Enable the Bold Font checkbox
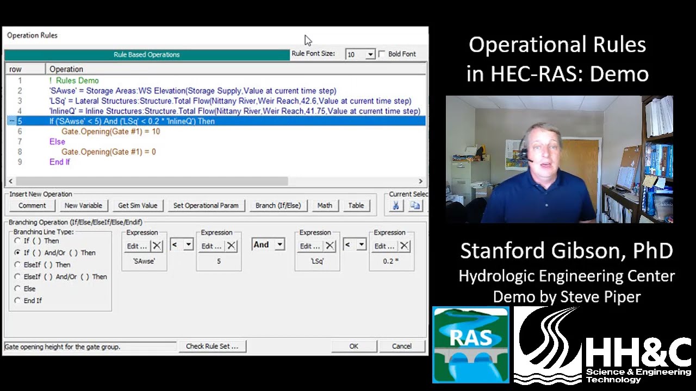Screen dimensions: 696x391 [x=382, y=54]
